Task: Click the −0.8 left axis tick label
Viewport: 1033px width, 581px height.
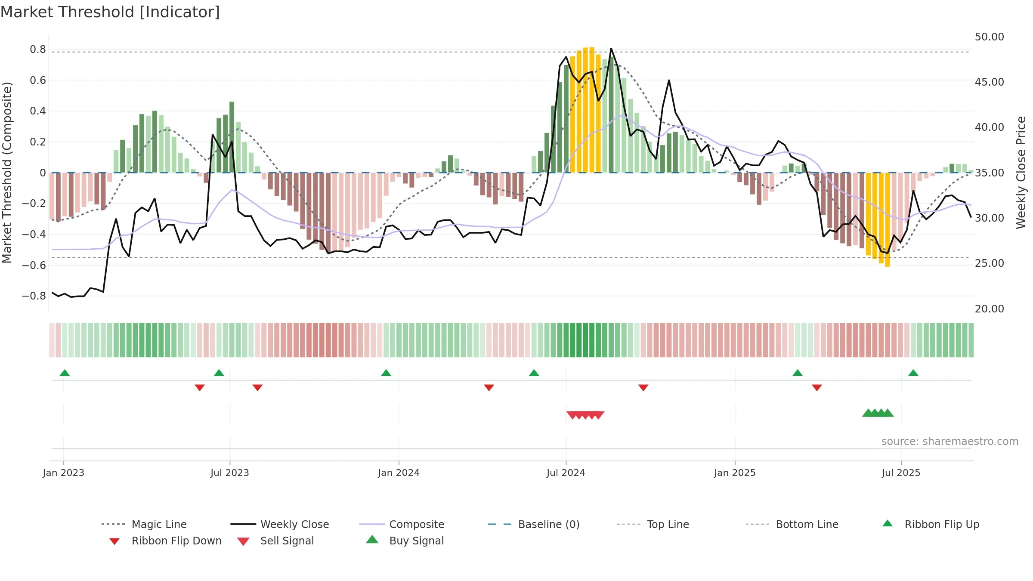Action: (x=34, y=296)
